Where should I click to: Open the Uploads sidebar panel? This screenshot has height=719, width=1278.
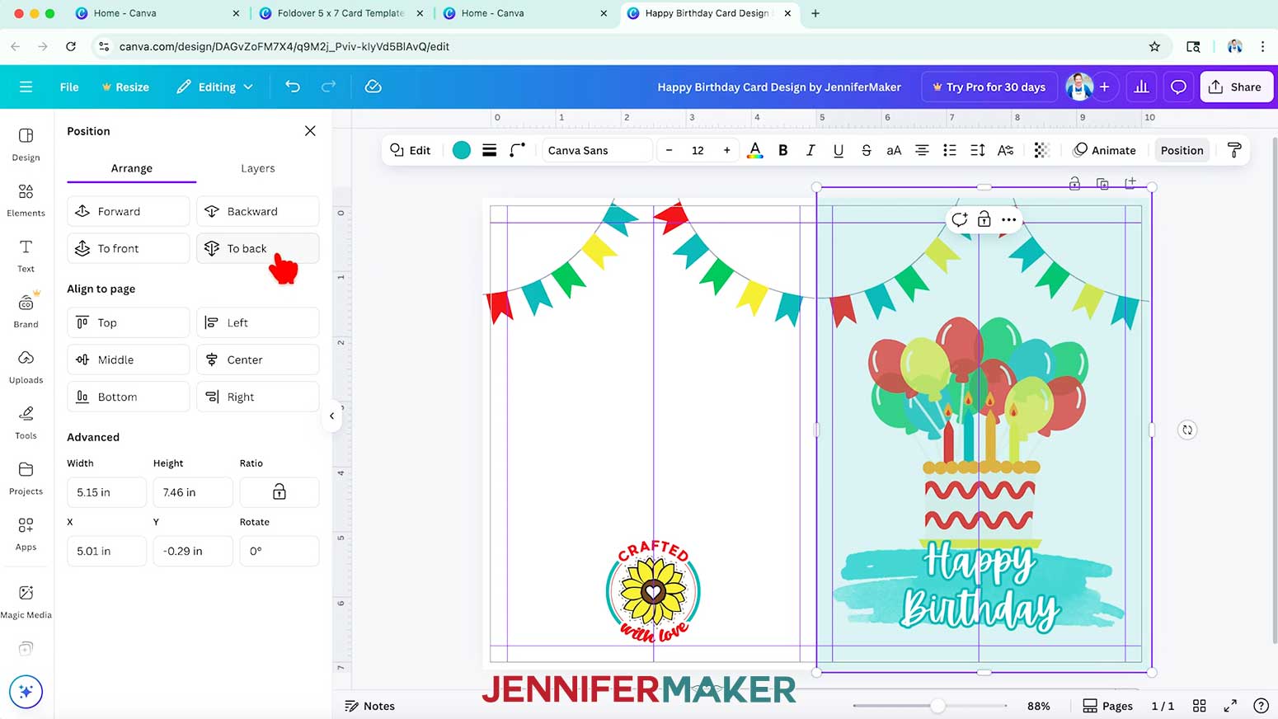coord(26,367)
